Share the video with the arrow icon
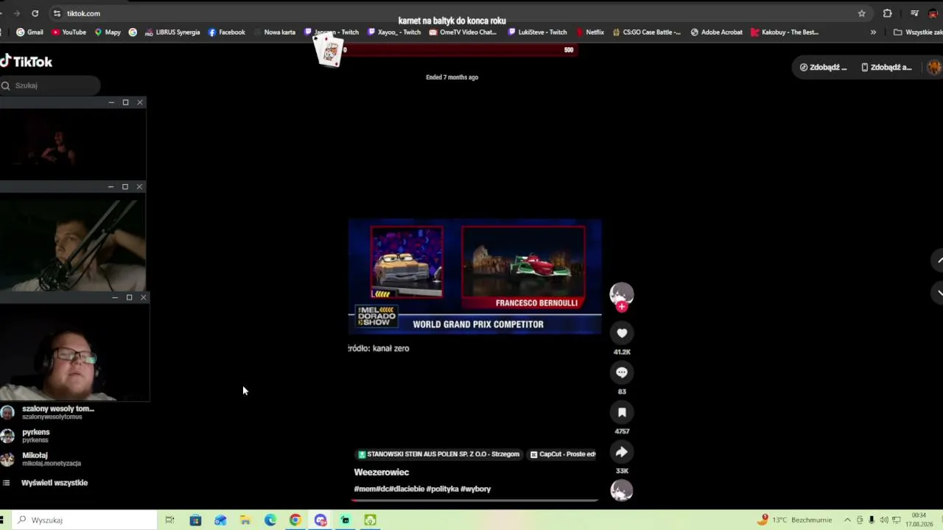 tap(622, 452)
